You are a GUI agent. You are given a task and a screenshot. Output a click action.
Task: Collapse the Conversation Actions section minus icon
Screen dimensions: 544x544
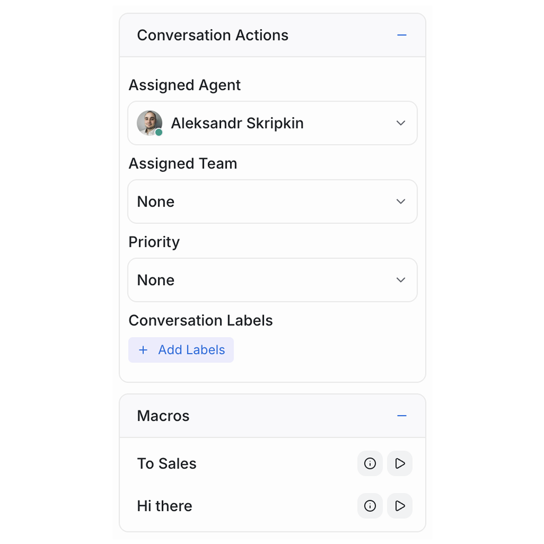click(x=402, y=35)
